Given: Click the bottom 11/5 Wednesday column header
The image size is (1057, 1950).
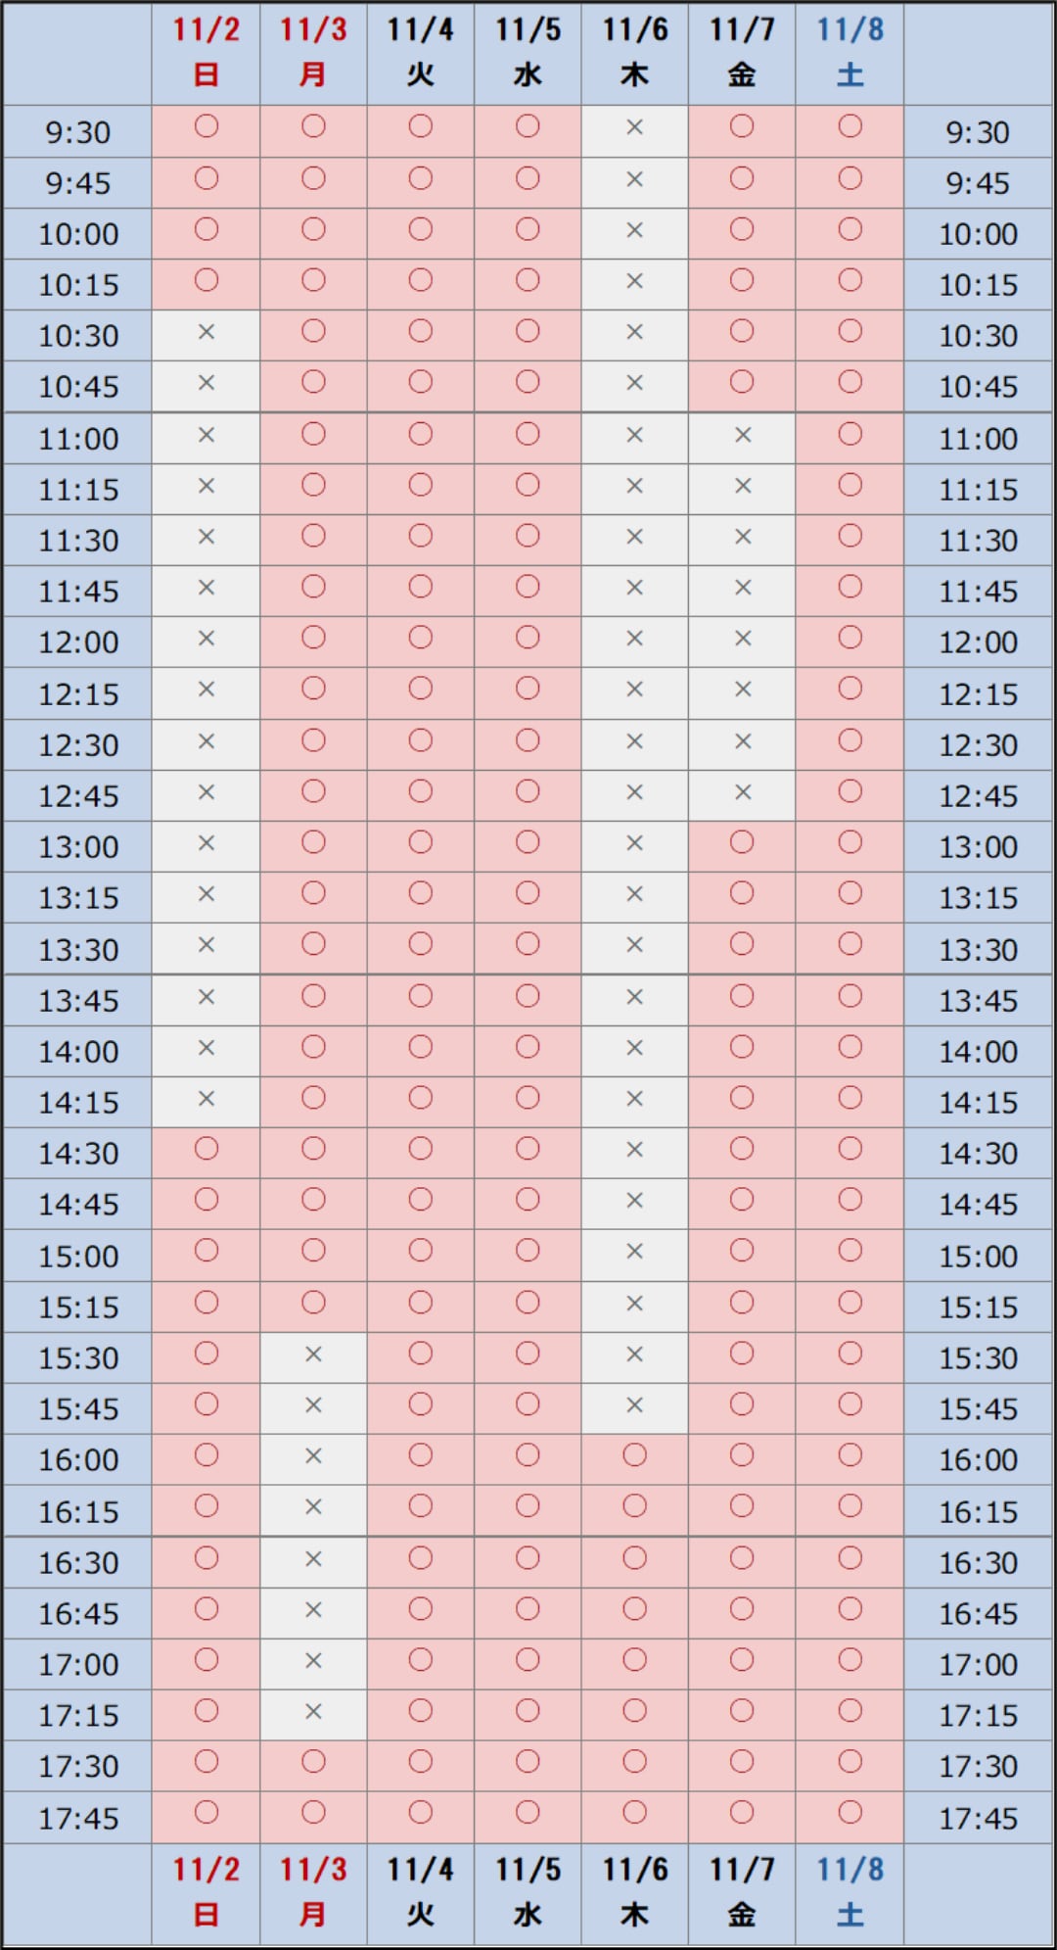Looking at the screenshot, I should click(528, 1892).
